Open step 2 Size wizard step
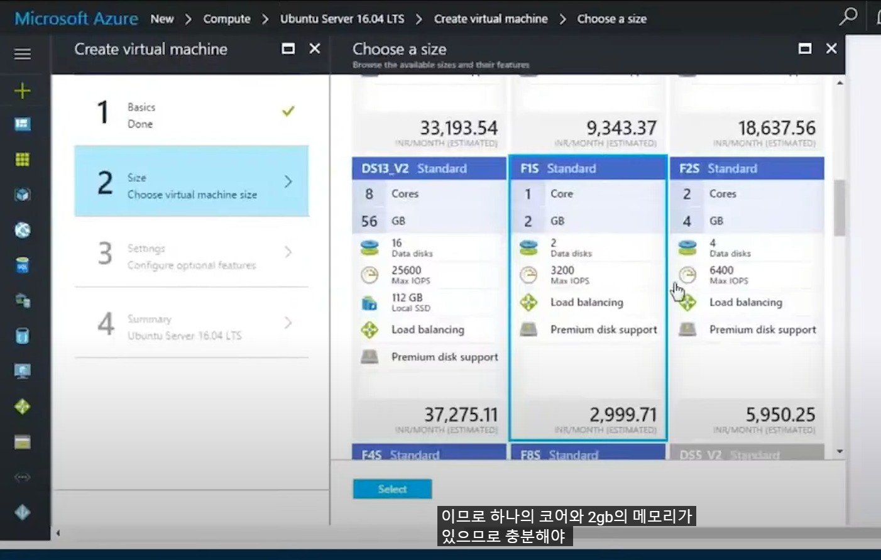Viewport: 881px width, 560px height. pos(192,182)
